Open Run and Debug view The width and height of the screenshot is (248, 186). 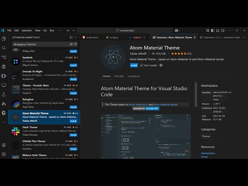4,67
